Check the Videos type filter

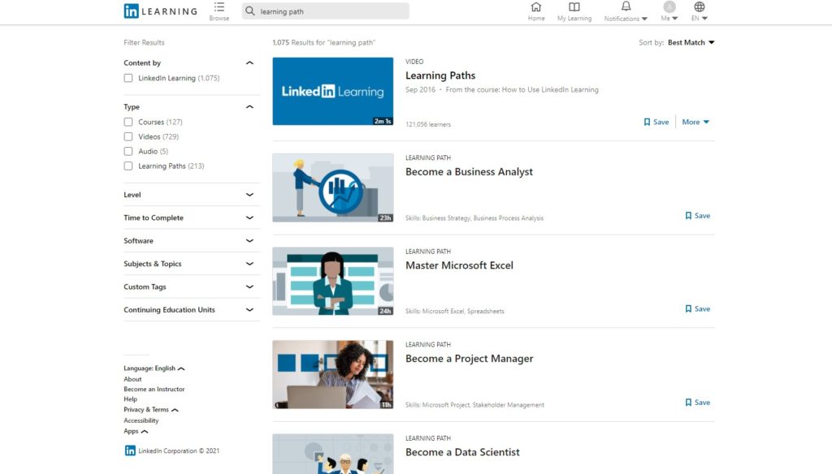tap(128, 137)
